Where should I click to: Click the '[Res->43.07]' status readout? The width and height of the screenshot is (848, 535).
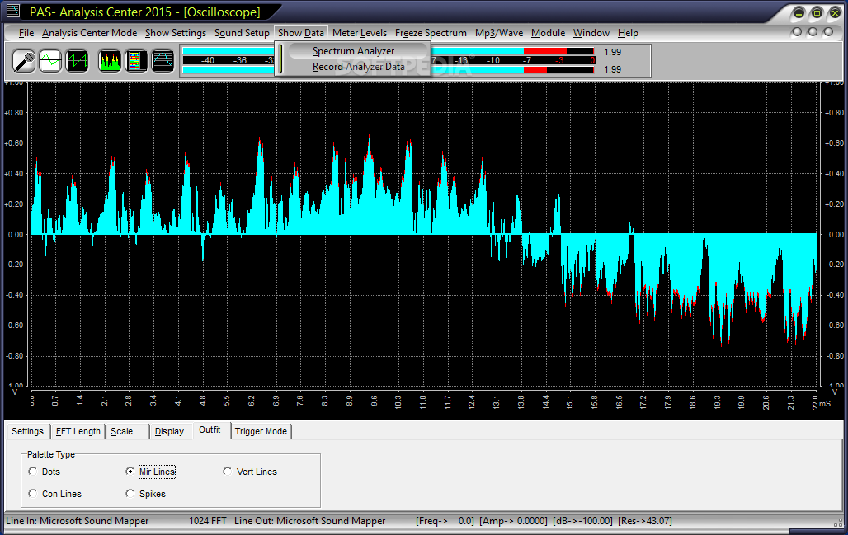coord(644,521)
